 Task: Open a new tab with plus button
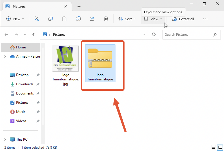(x=79, y=6)
